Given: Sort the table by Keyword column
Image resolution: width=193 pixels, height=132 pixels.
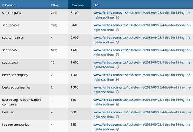Looking at the screenshot, I should click(9, 5).
